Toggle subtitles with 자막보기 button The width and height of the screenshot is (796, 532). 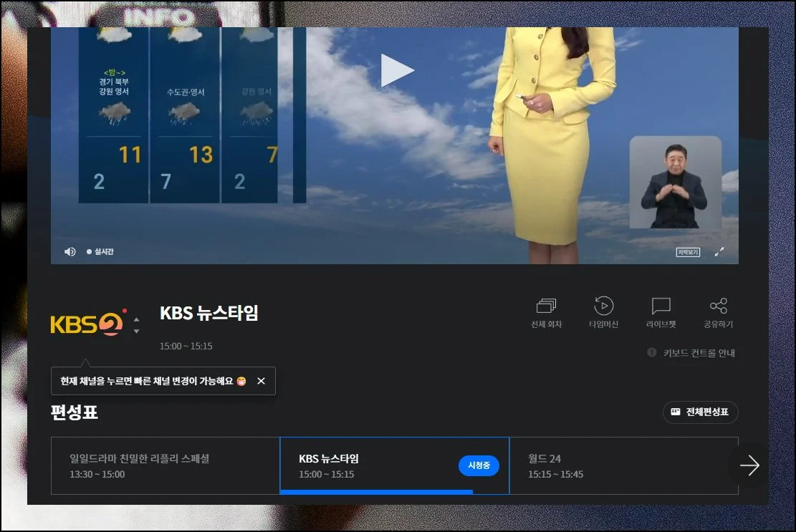(x=688, y=252)
